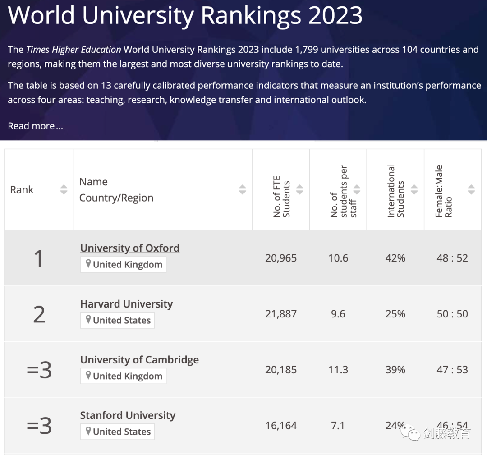Click location pin icon in Oxford row

[x=88, y=264]
